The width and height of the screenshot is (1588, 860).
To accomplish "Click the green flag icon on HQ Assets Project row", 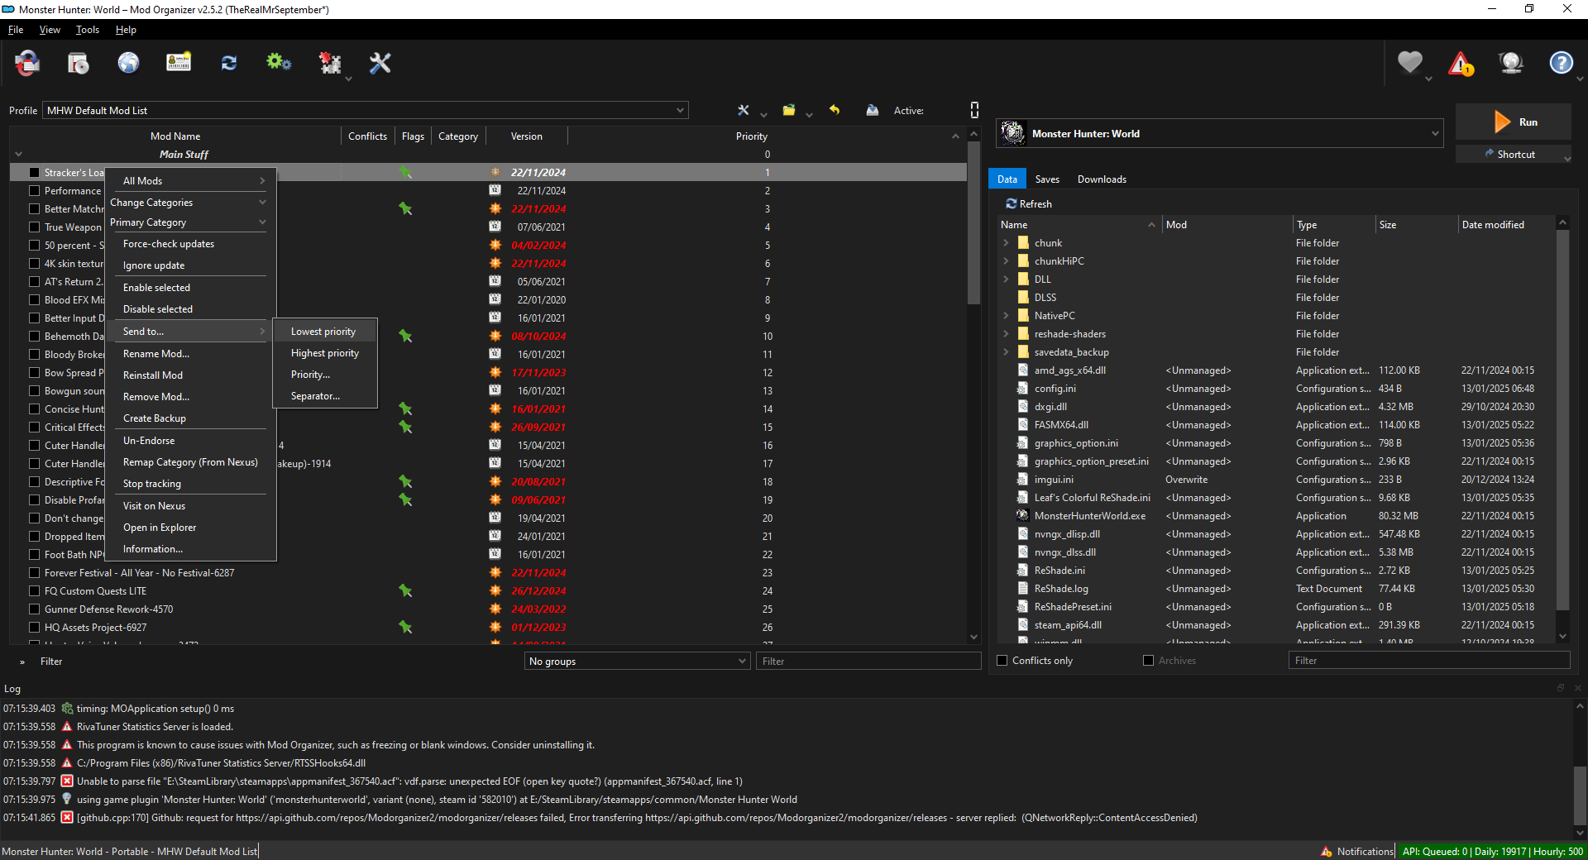I will (x=405, y=627).
